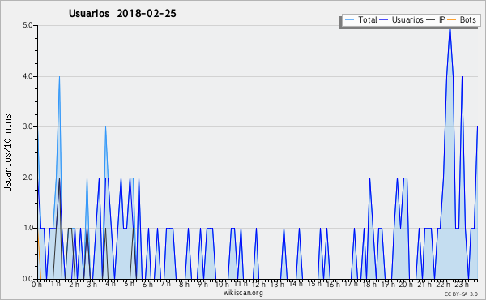This screenshot has width=486, height=300.
Task: Click the '21 h' x-axis label
Action: pyautogui.click(x=424, y=284)
